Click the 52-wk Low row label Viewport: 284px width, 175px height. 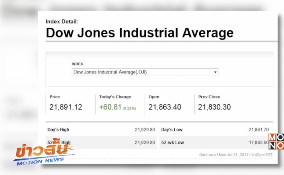(172, 142)
